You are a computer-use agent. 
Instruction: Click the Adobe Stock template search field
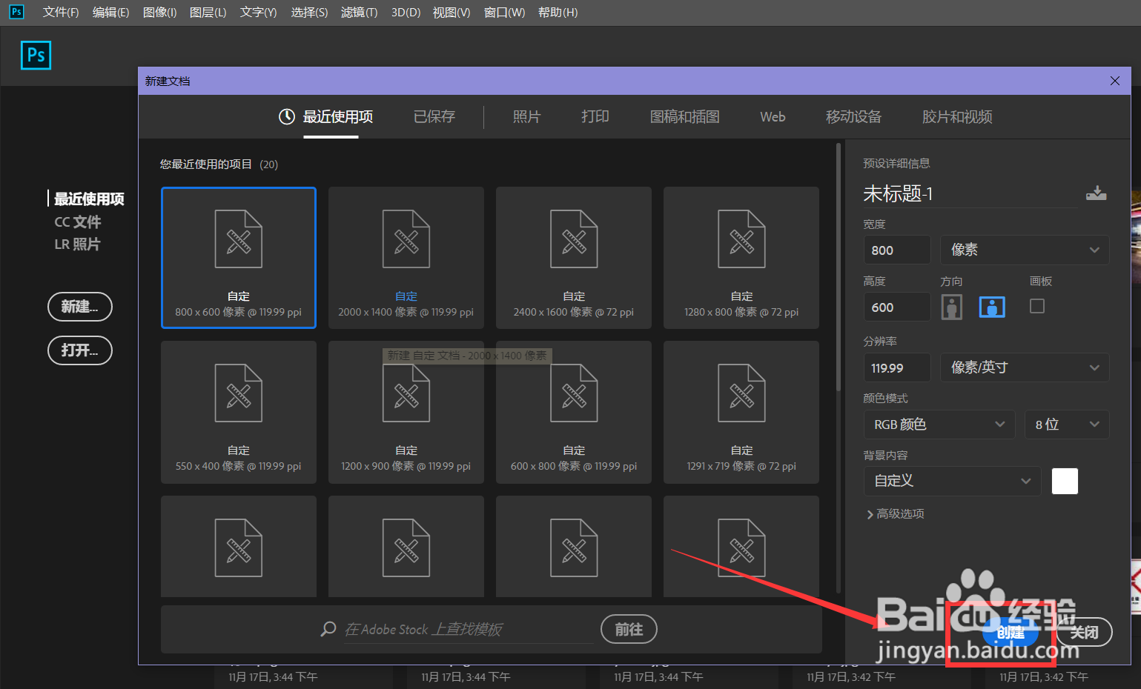tap(469, 630)
